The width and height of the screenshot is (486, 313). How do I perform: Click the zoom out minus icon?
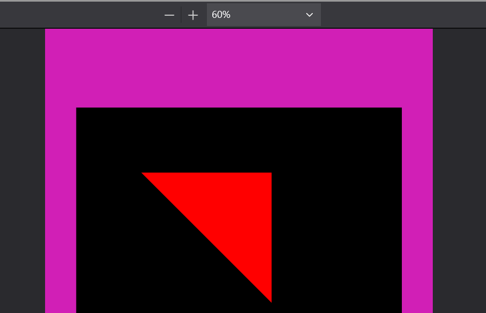point(169,15)
